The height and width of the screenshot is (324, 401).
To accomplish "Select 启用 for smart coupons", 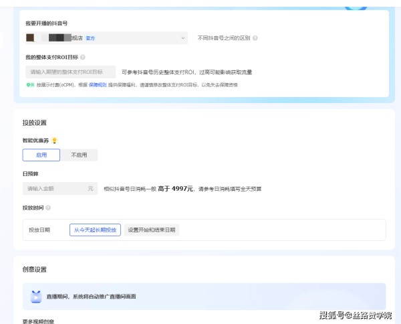I will pos(41,155).
